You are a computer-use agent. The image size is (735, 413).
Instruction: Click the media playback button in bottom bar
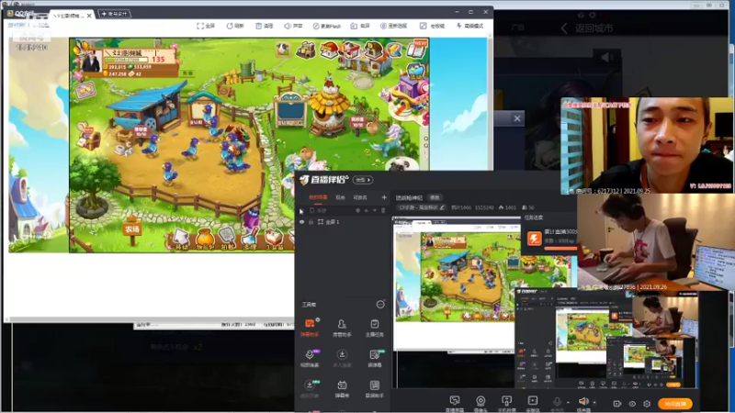click(x=533, y=404)
